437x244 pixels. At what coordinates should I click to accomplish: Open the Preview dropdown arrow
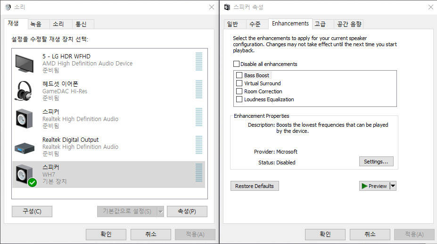pos(393,186)
